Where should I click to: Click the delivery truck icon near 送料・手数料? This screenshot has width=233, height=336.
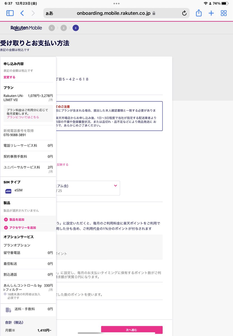8,310
